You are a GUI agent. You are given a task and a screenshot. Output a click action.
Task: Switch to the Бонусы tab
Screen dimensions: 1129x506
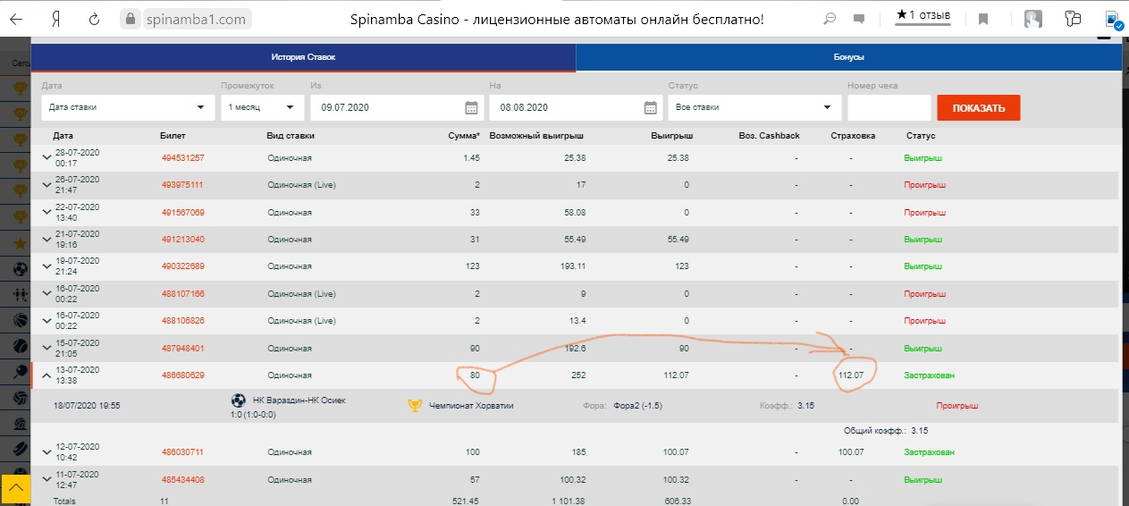[x=848, y=57]
